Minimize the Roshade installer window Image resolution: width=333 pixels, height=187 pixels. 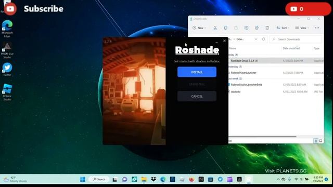(216, 42)
